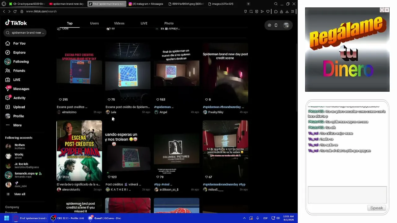Open the Company footer link
This screenshot has height=223, width=397.
tap(12, 207)
